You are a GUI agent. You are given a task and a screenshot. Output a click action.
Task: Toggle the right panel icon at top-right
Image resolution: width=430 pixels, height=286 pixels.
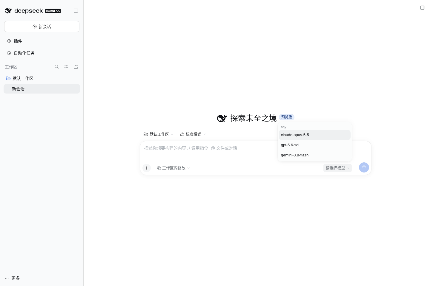click(x=422, y=8)
